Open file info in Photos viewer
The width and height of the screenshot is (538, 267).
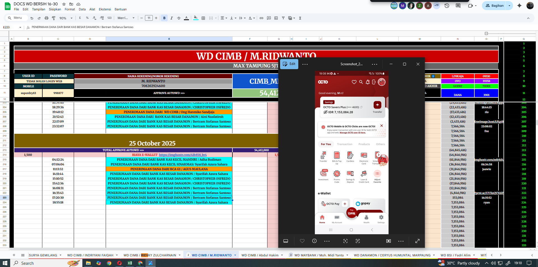pyautogui.click(x=314, y=241)
